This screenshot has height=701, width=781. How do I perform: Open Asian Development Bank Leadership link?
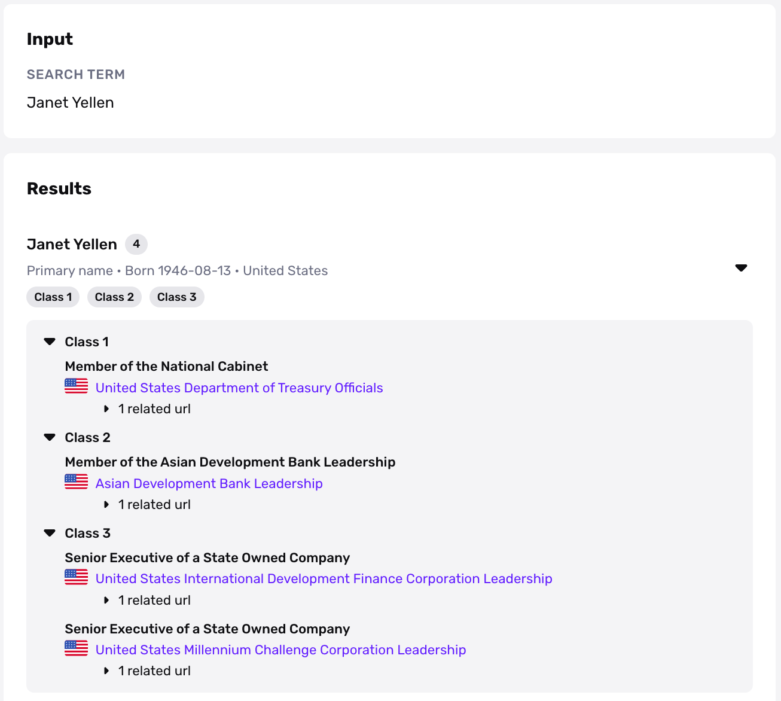pos(209,483)
